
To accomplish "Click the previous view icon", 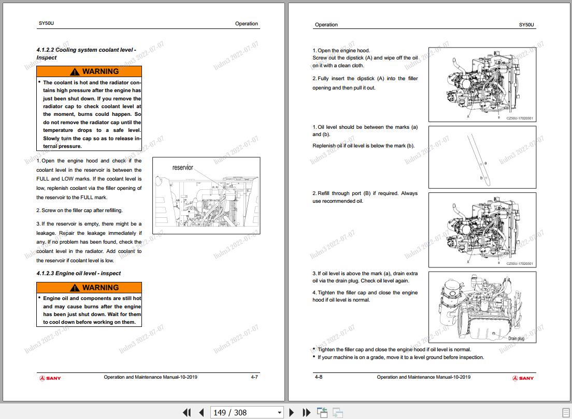I will [322, 412].
